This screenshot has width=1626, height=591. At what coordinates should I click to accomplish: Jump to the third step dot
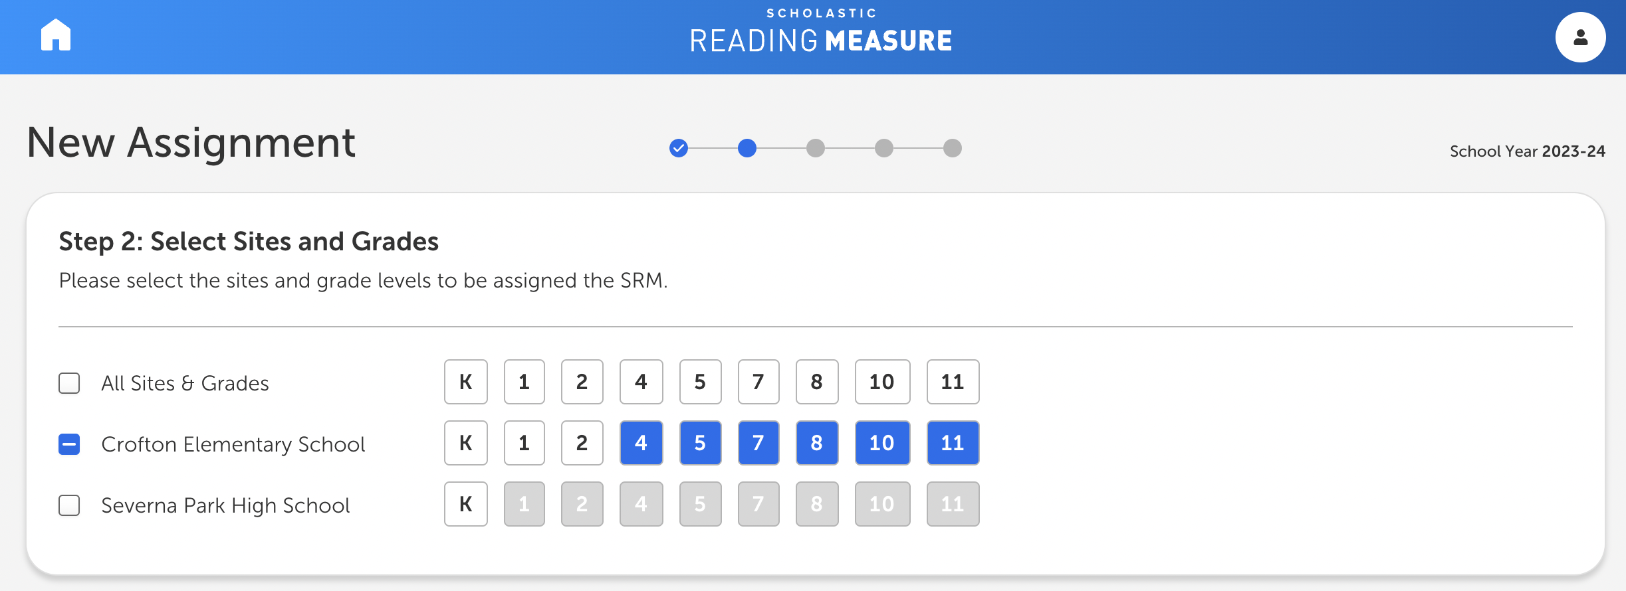tap(816, 148)
